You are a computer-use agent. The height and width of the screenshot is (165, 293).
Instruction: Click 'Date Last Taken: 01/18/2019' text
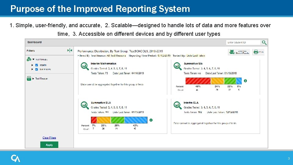pos(221,73)
